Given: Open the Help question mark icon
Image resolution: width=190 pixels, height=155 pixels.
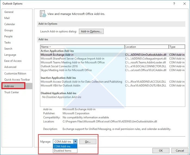Looking at the screenshot, I should tap(174, 4).
